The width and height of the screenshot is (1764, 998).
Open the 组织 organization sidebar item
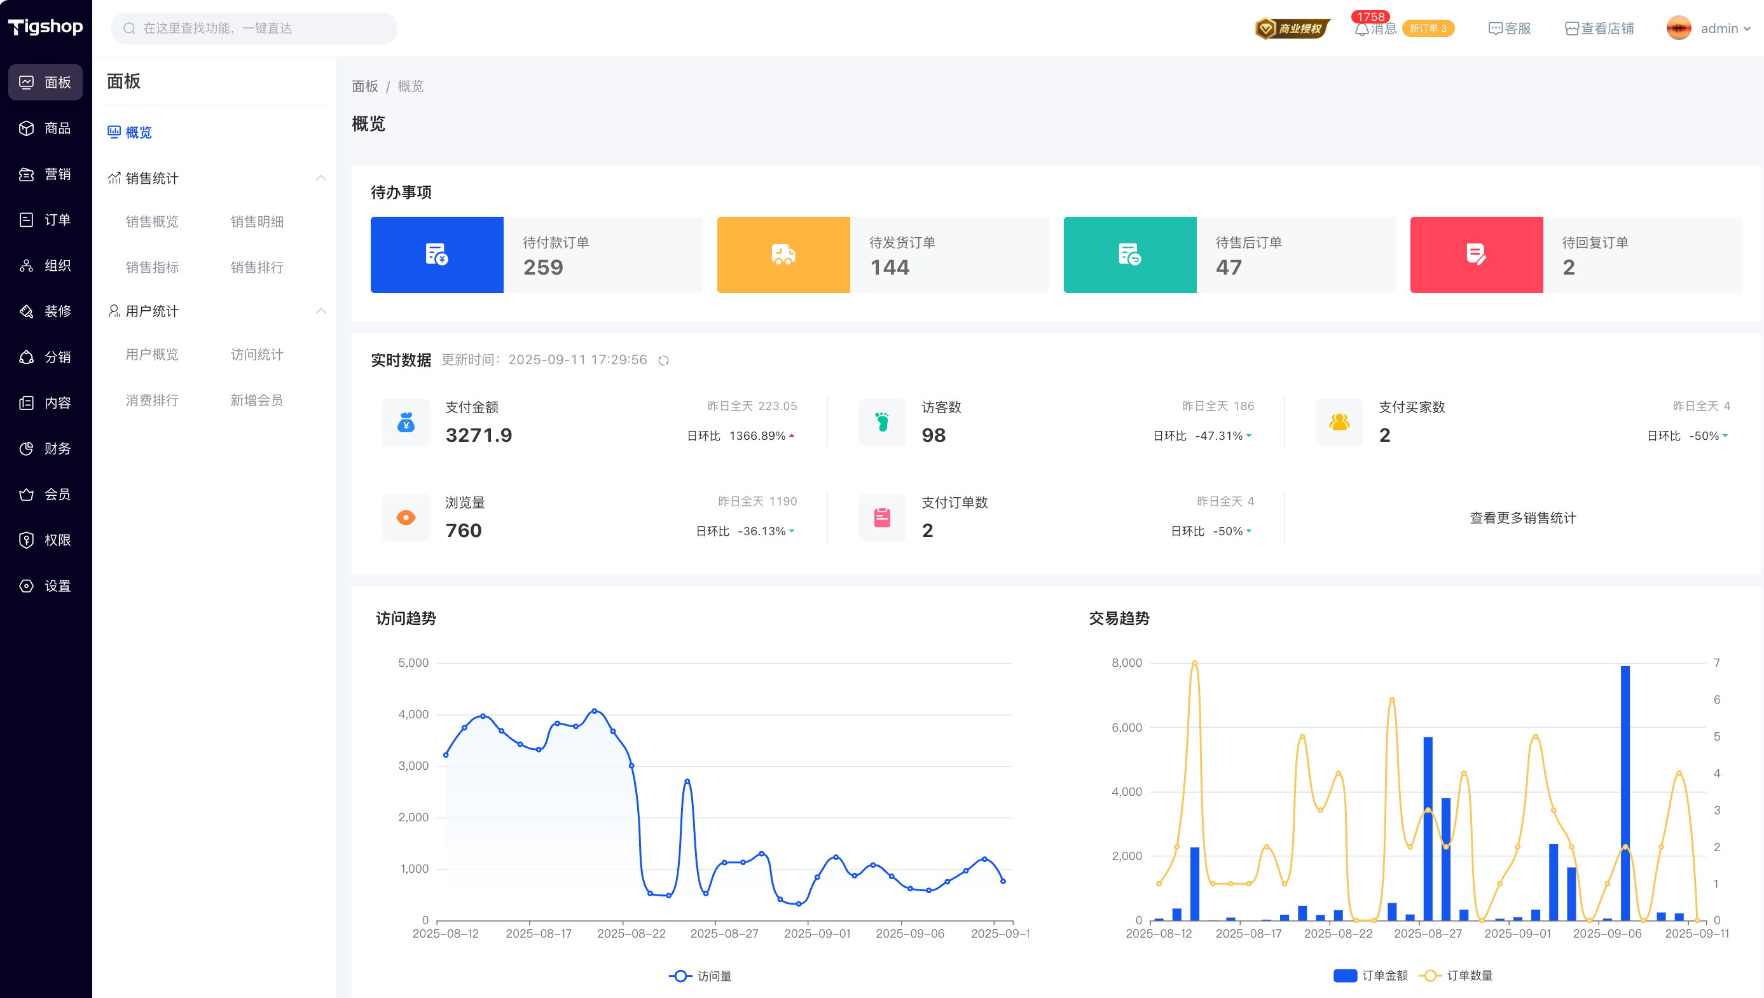(x=45, y=265)
